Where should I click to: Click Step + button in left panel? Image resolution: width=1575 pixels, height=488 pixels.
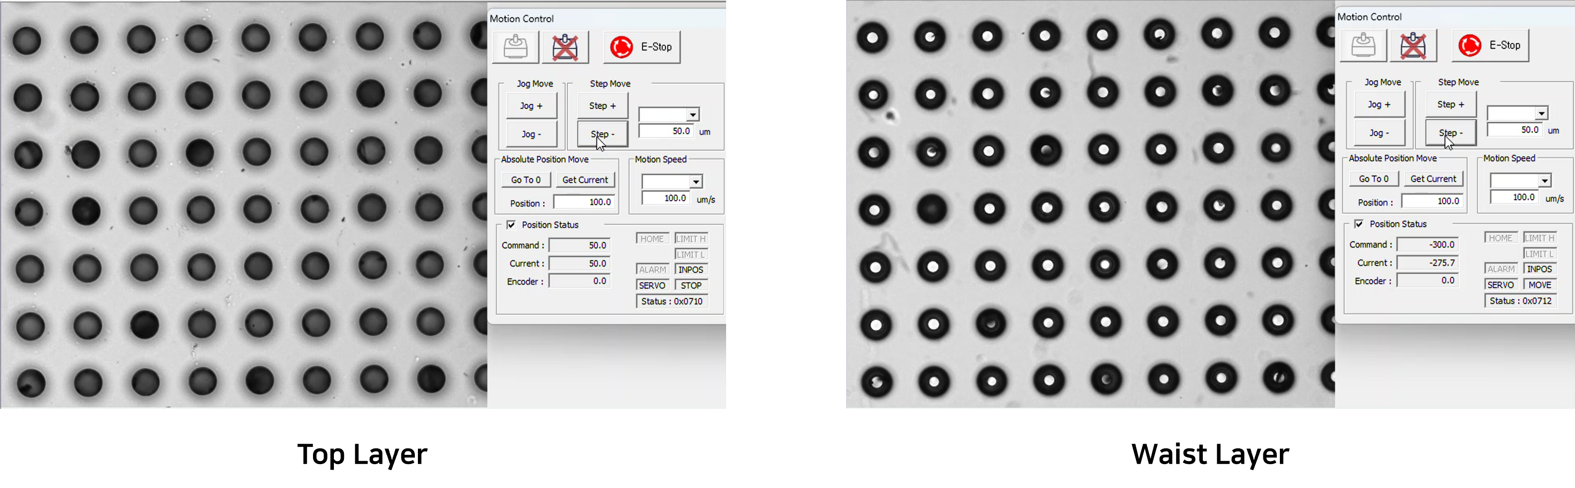(602, 106)
